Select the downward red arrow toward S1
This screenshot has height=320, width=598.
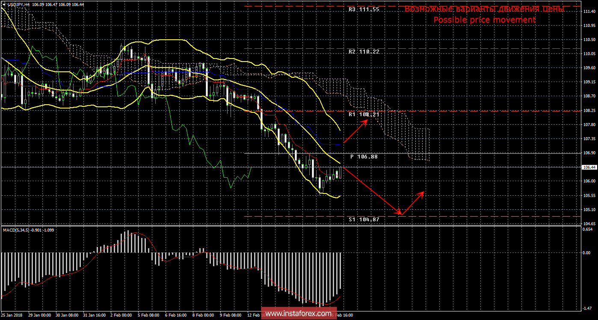tap(371, 190)
